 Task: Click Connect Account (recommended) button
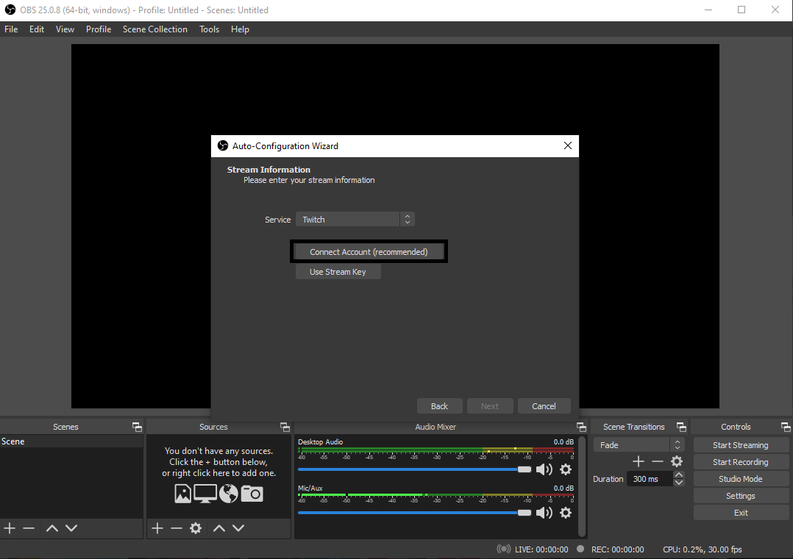point(369,252)
